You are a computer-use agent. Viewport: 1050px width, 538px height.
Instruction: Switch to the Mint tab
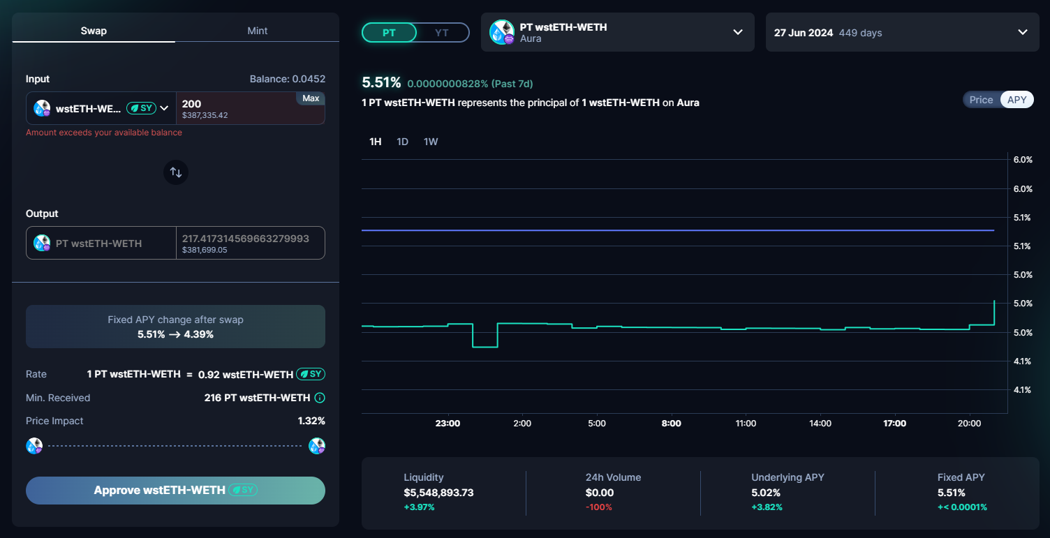tap(257, 31)
